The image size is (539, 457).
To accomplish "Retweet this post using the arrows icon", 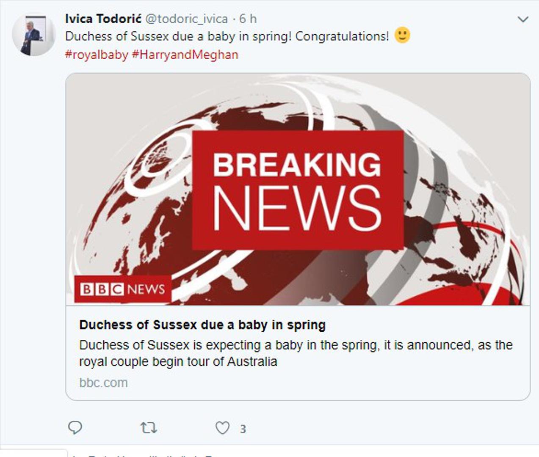I will (149, 428).
